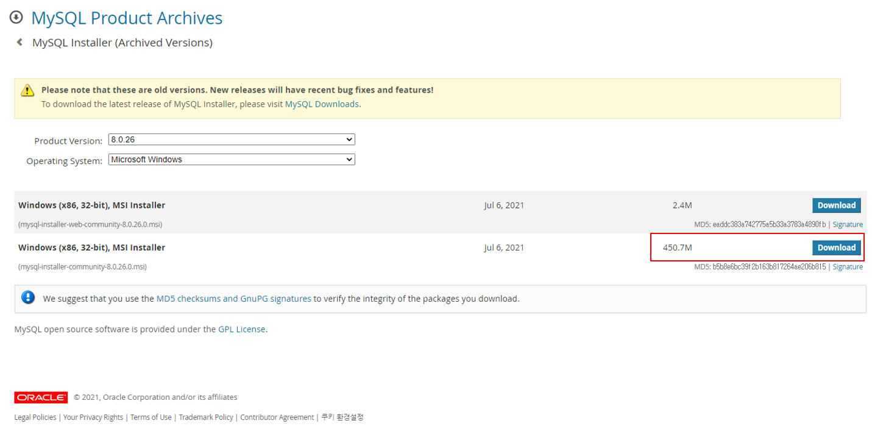Click the MD5 hash starting with b5b8e6bc
This screenshot has height=426, width=872.
tap(769, 267)
